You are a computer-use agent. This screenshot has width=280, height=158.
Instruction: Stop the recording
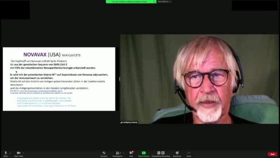pos(163,153)
